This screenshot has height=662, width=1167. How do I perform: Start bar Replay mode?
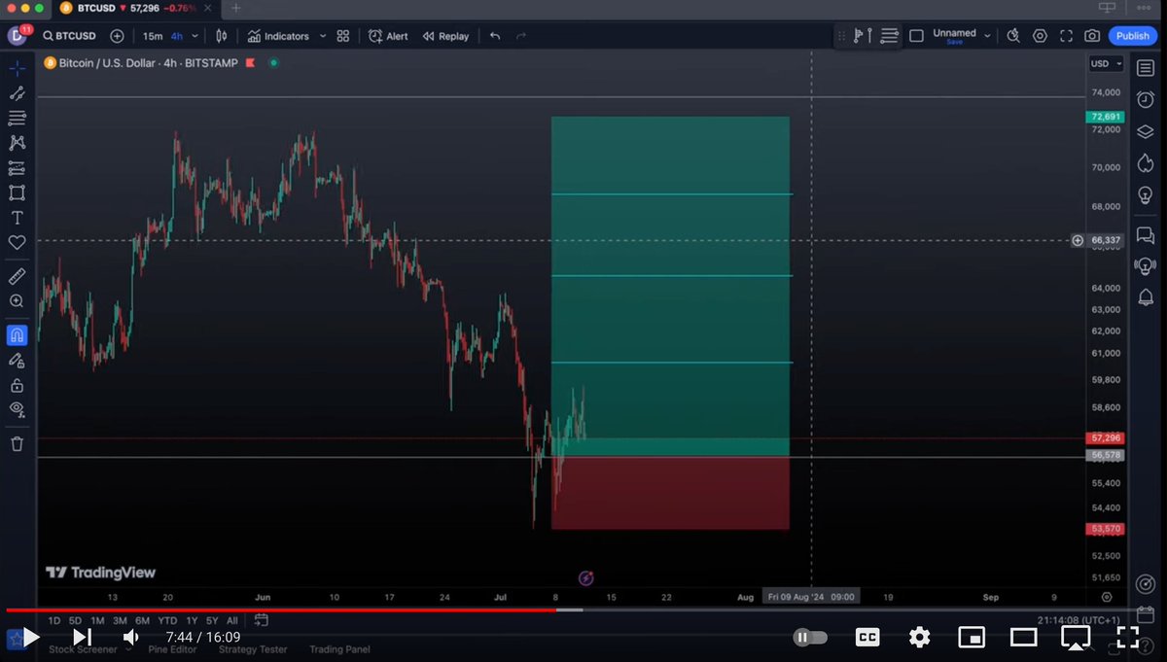(445, 36)
